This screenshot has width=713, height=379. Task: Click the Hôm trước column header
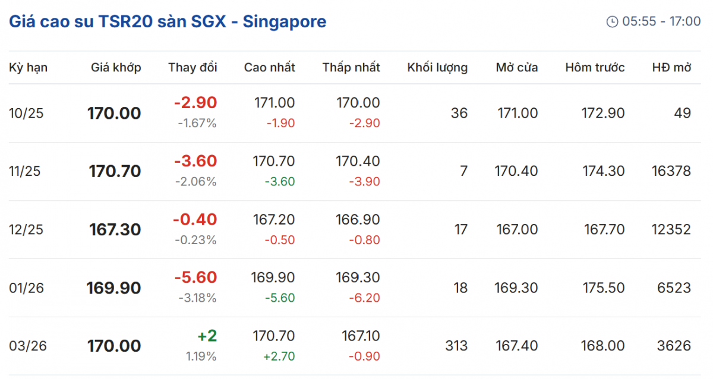pyautogui.click(x=595, y=68)
